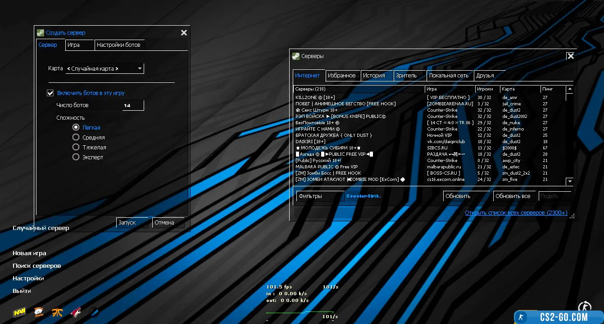Click the round blue-striped logo icon
Image resolution: width=604 pixels, height=324 pixels.
[94, 312]
